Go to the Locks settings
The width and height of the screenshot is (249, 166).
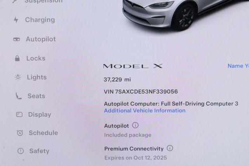tap(36, 58)
